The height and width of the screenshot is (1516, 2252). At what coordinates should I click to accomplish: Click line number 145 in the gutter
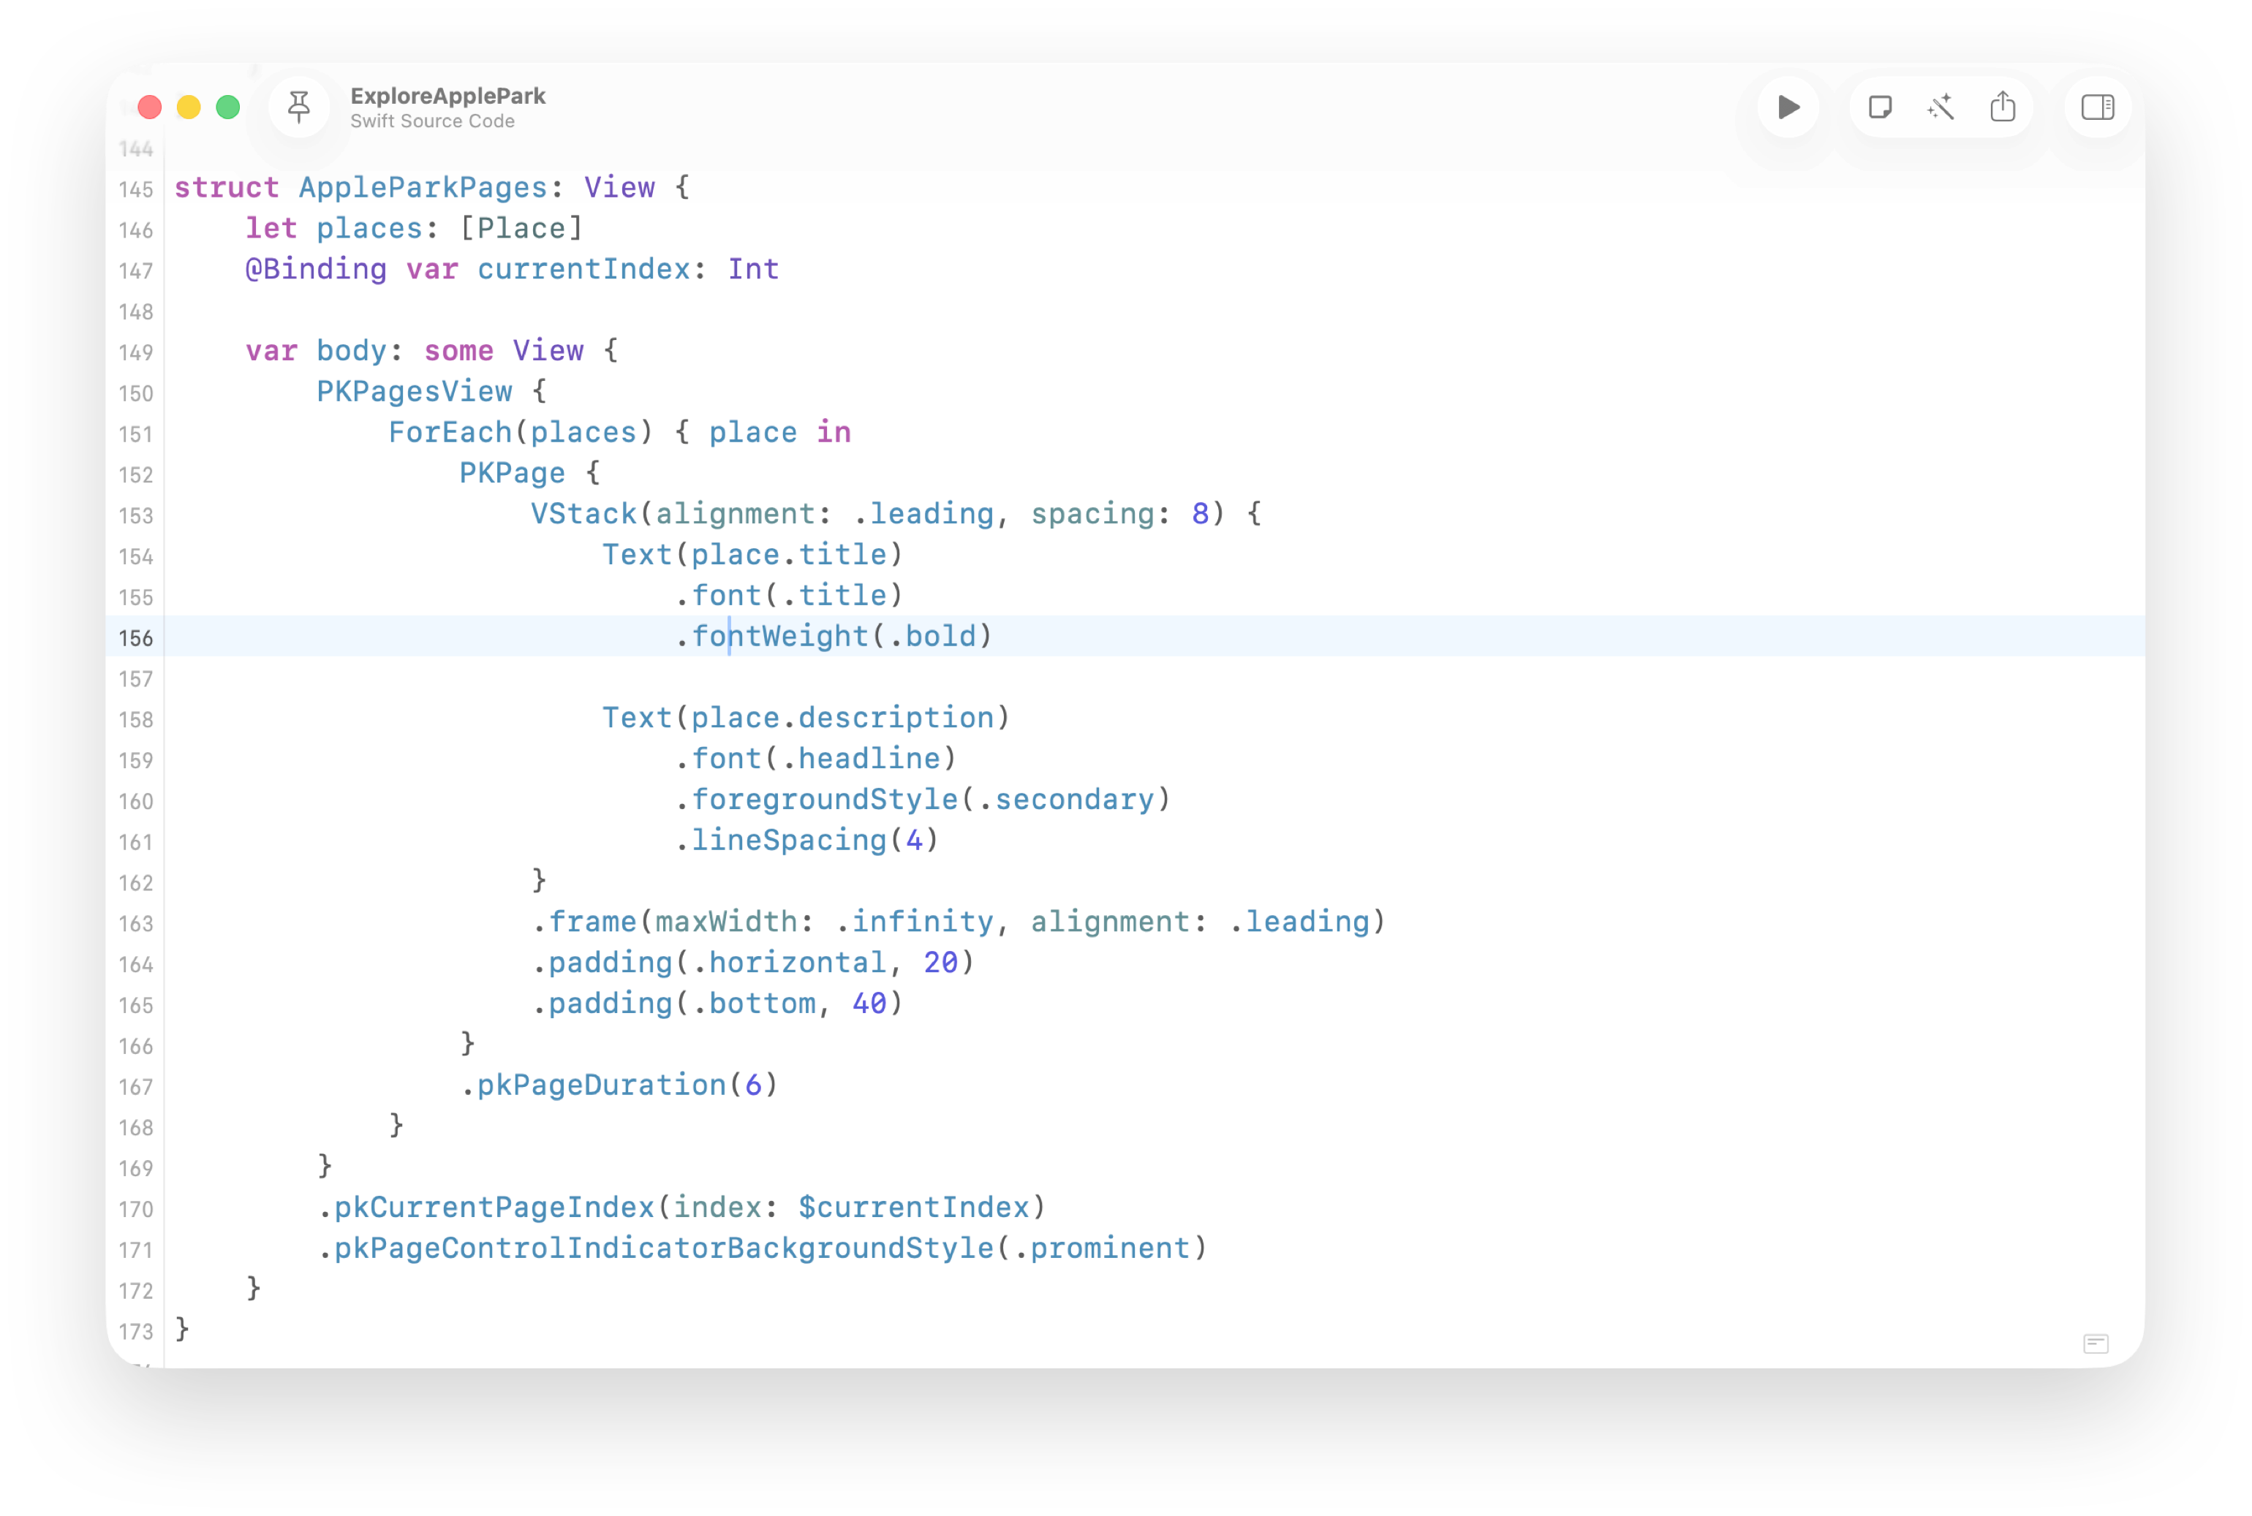click(136, 189)
